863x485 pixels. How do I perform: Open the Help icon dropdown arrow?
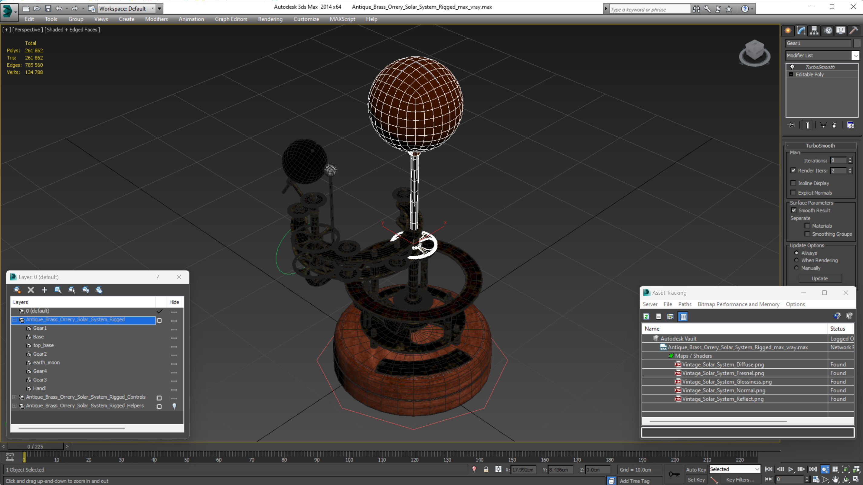coord(752,9)
